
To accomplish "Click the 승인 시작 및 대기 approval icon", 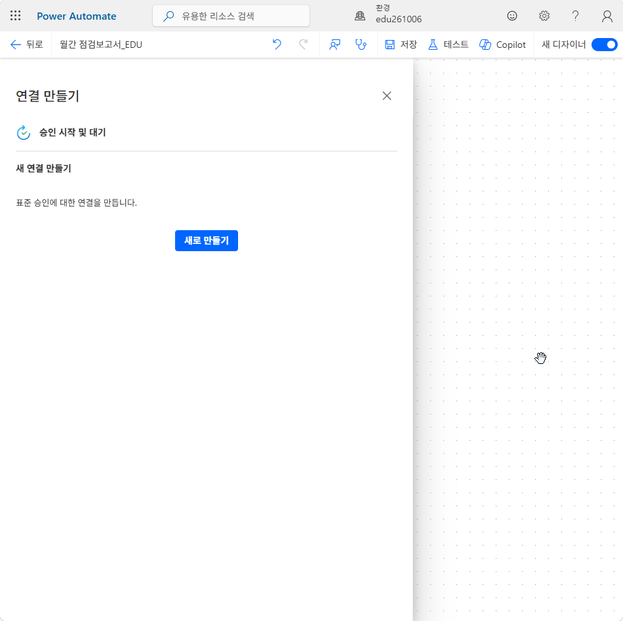I will coord(24,132).
